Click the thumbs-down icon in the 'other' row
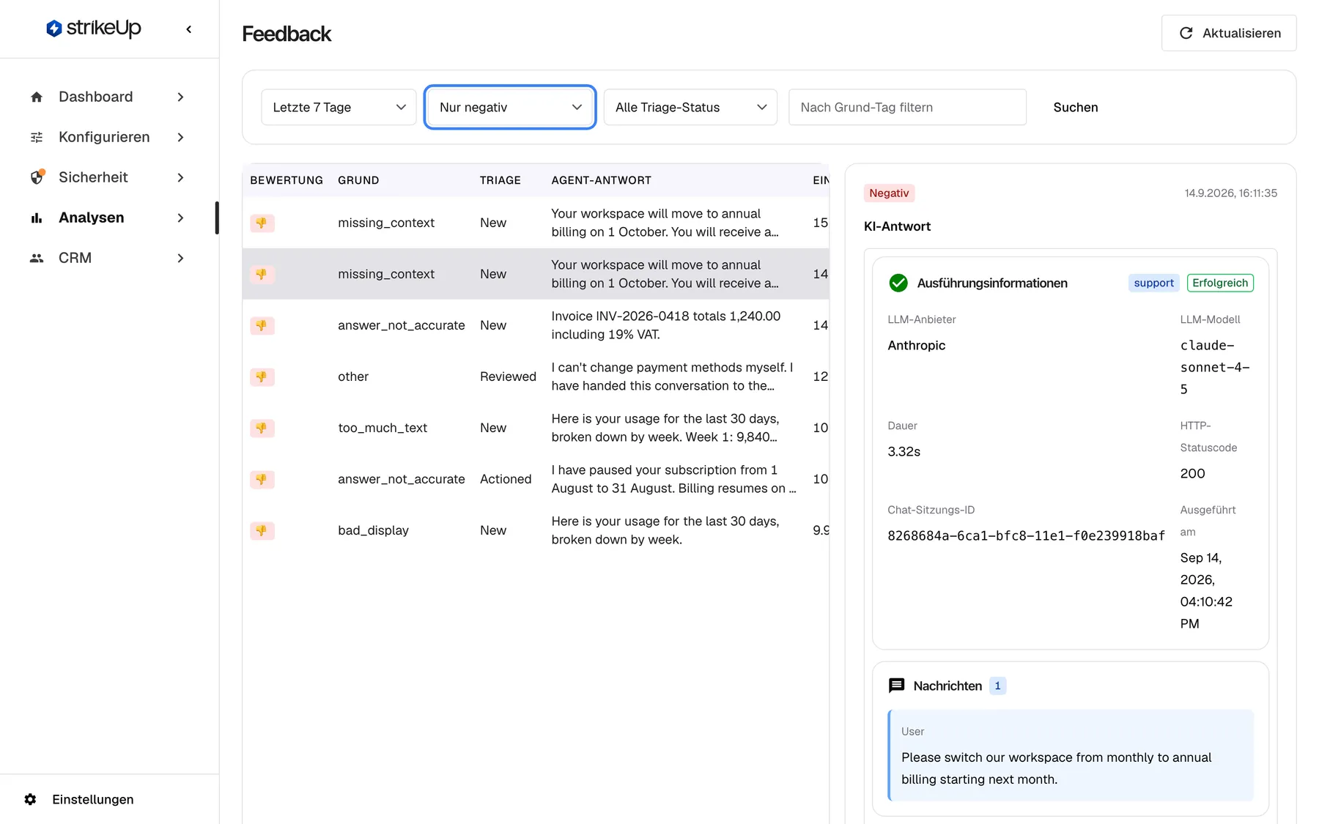Image resolution: width=1319 pixels, height=824 pixels. point(262,376)
